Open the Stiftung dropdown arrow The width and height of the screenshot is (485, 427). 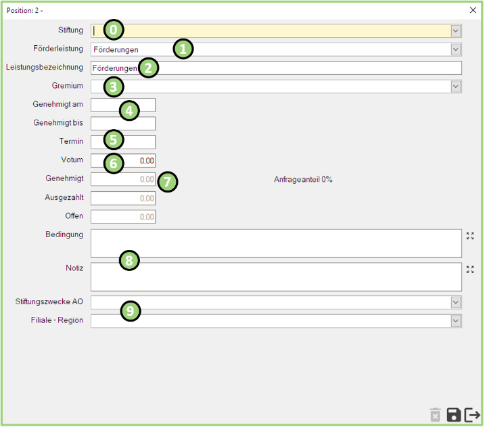coord(456,30)
